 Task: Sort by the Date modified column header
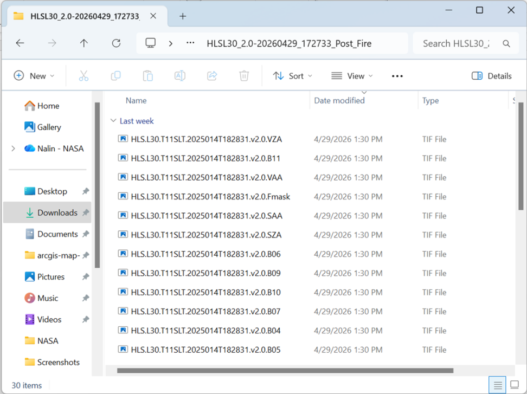point(339,100)
